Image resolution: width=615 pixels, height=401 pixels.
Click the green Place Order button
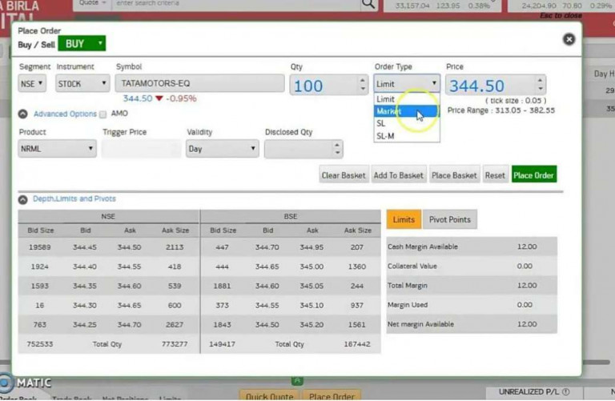pyautogui.click(x=533, y=175)
